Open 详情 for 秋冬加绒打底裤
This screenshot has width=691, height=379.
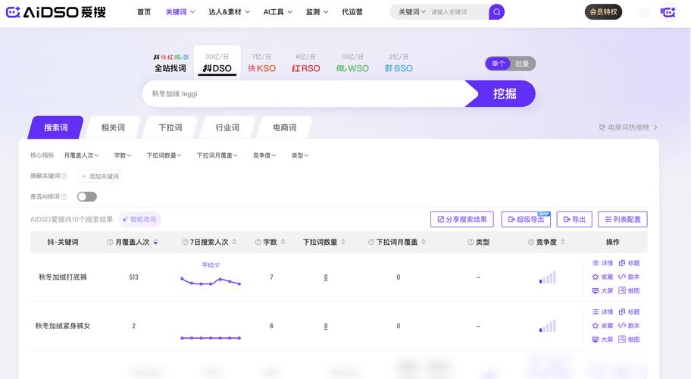[x=602, y=263]
